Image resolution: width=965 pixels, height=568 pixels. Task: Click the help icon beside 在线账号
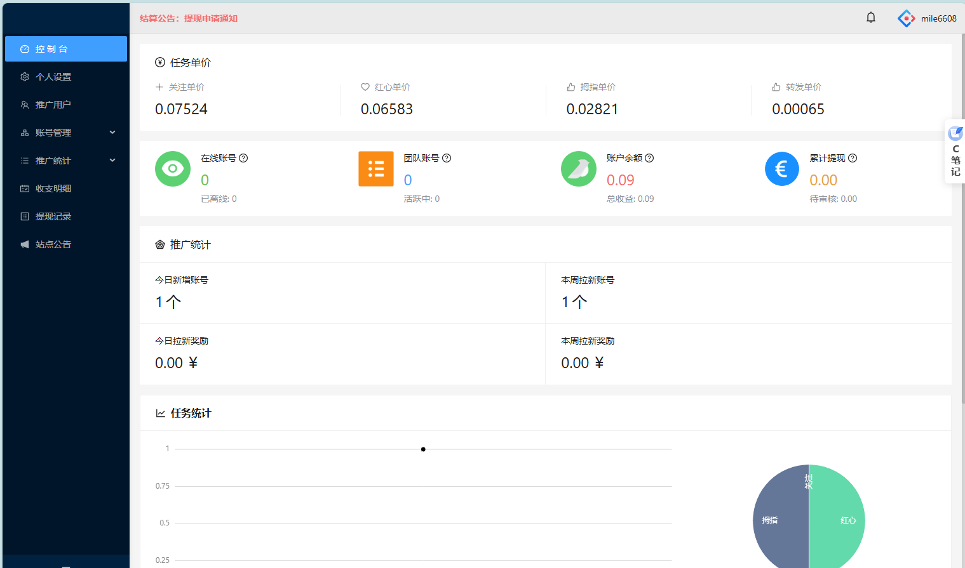click(243, 158)
